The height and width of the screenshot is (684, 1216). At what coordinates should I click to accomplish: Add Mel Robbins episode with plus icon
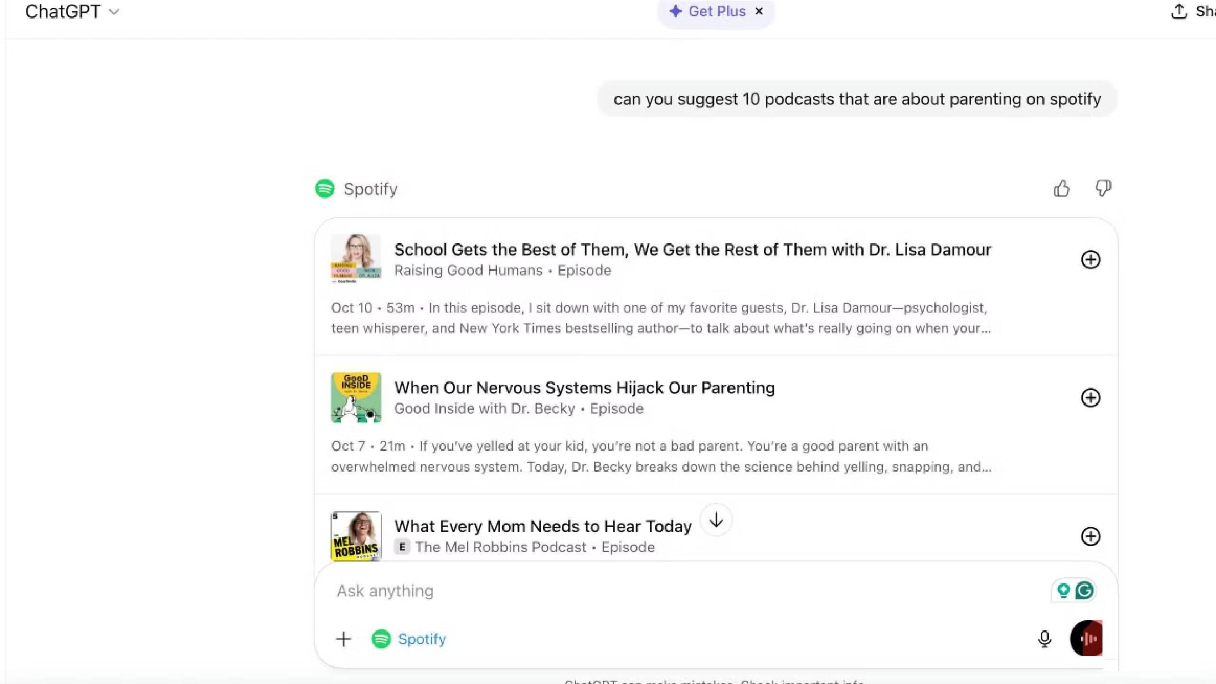coord(1090,536)
